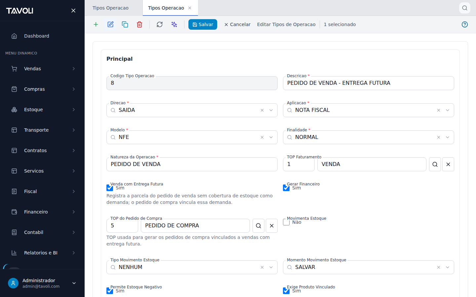This screenshot has height=297, width=476.
Task: Click the Descricao input field
Action: [369, 83]
